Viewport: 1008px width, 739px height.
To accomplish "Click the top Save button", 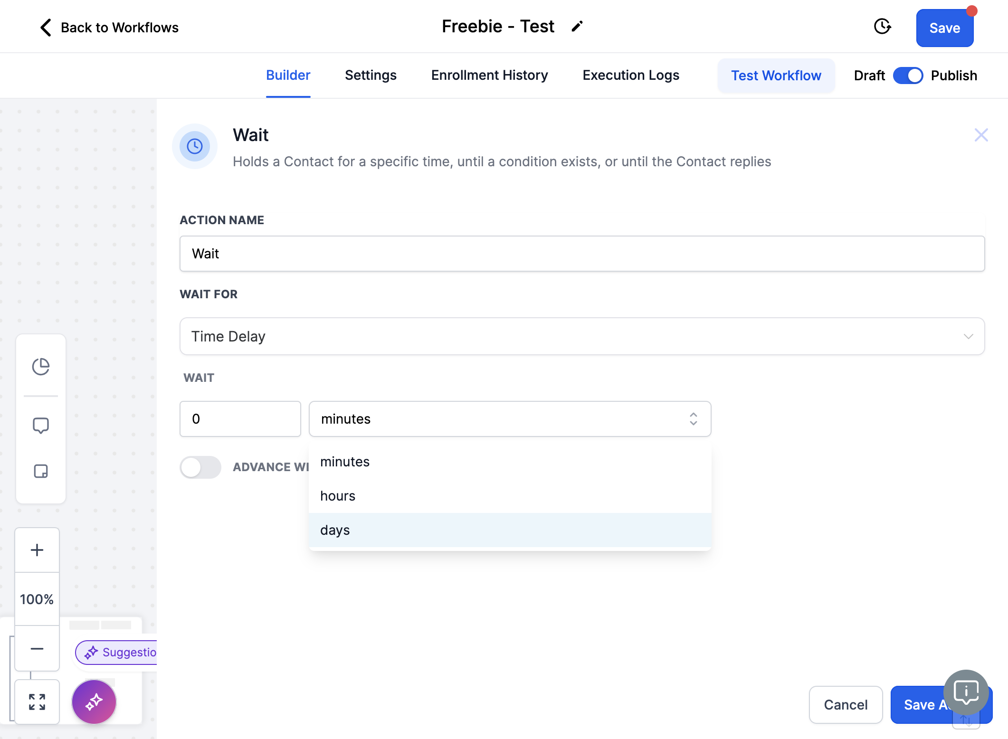I will (944, 28).
